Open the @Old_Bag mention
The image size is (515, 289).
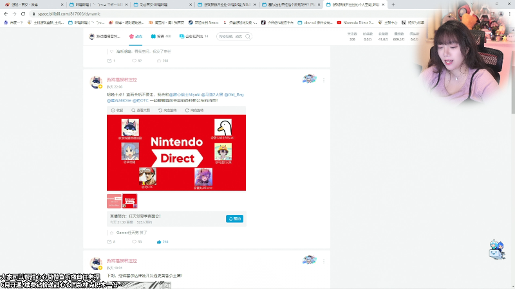tap(234, 94)
